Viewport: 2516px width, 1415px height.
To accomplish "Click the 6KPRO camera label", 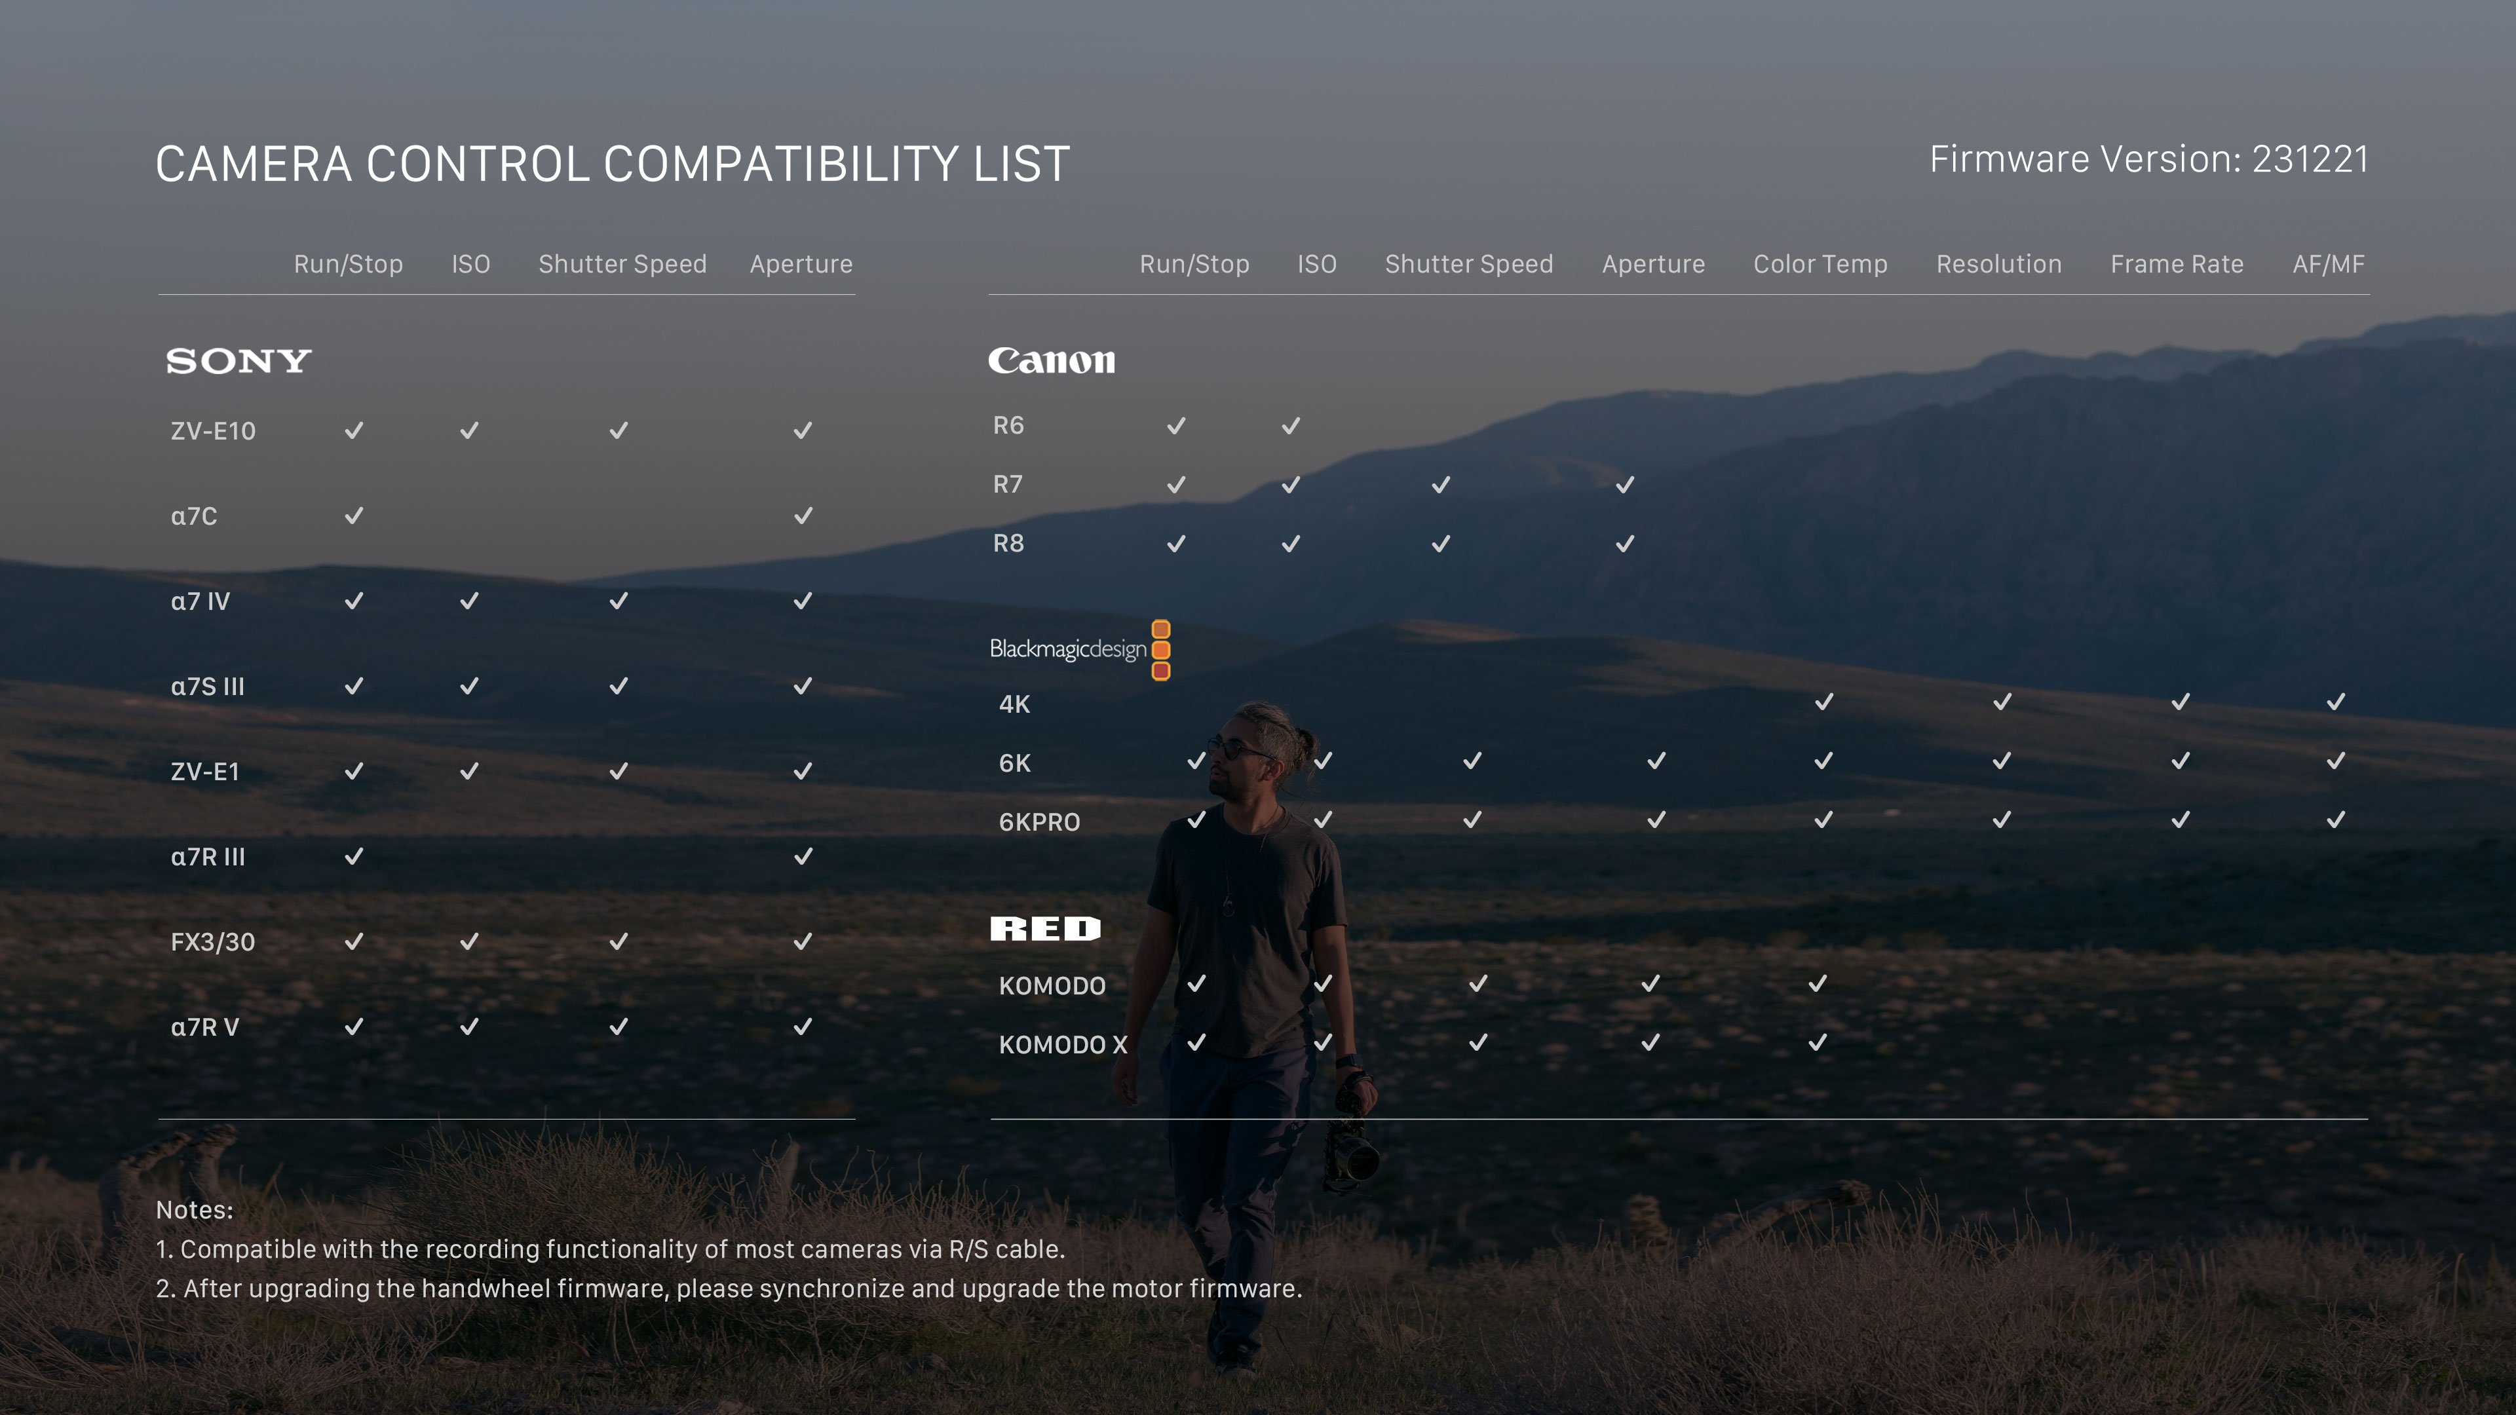I will pyautogui.click(x=1039, y=822).
